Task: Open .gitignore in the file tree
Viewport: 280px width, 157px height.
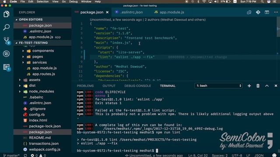Action: (37, 109)
